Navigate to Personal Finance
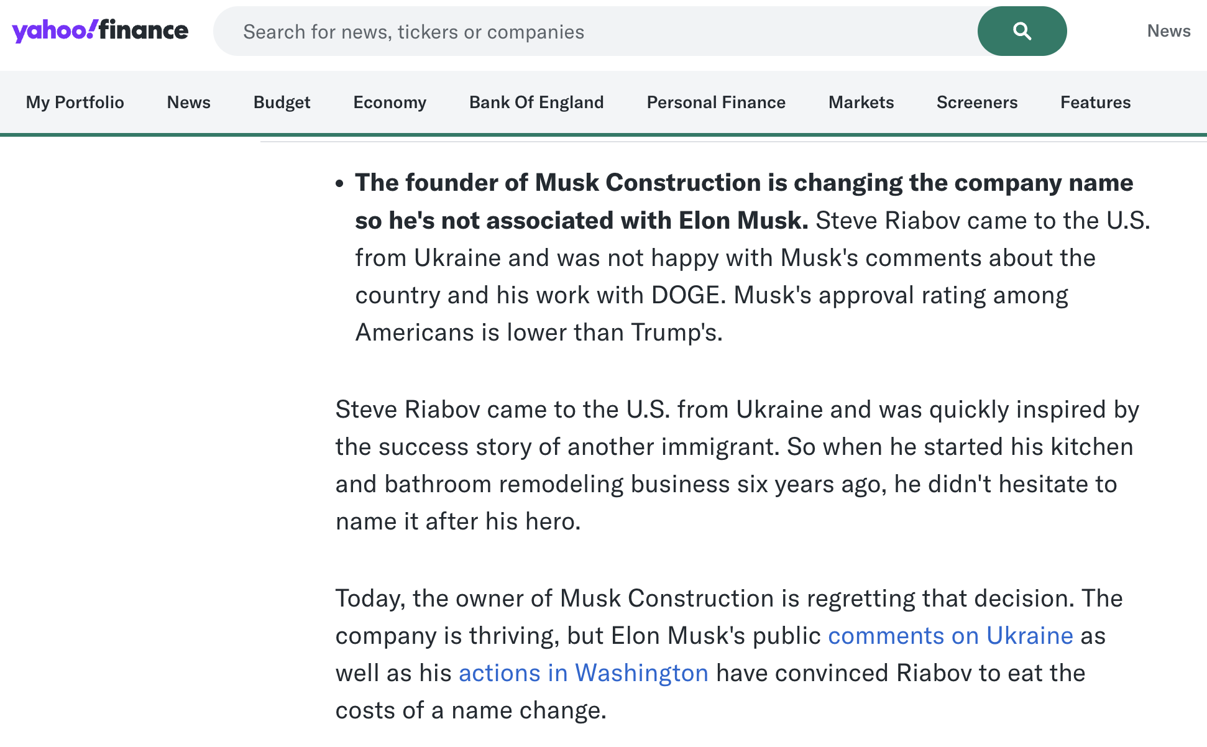Viewport: 1207px width, 747px height. pyautogui.click(x=716, y=103)
